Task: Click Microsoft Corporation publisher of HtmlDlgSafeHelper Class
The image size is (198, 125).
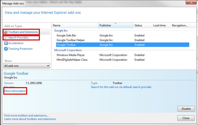Action: click(113, 60)
